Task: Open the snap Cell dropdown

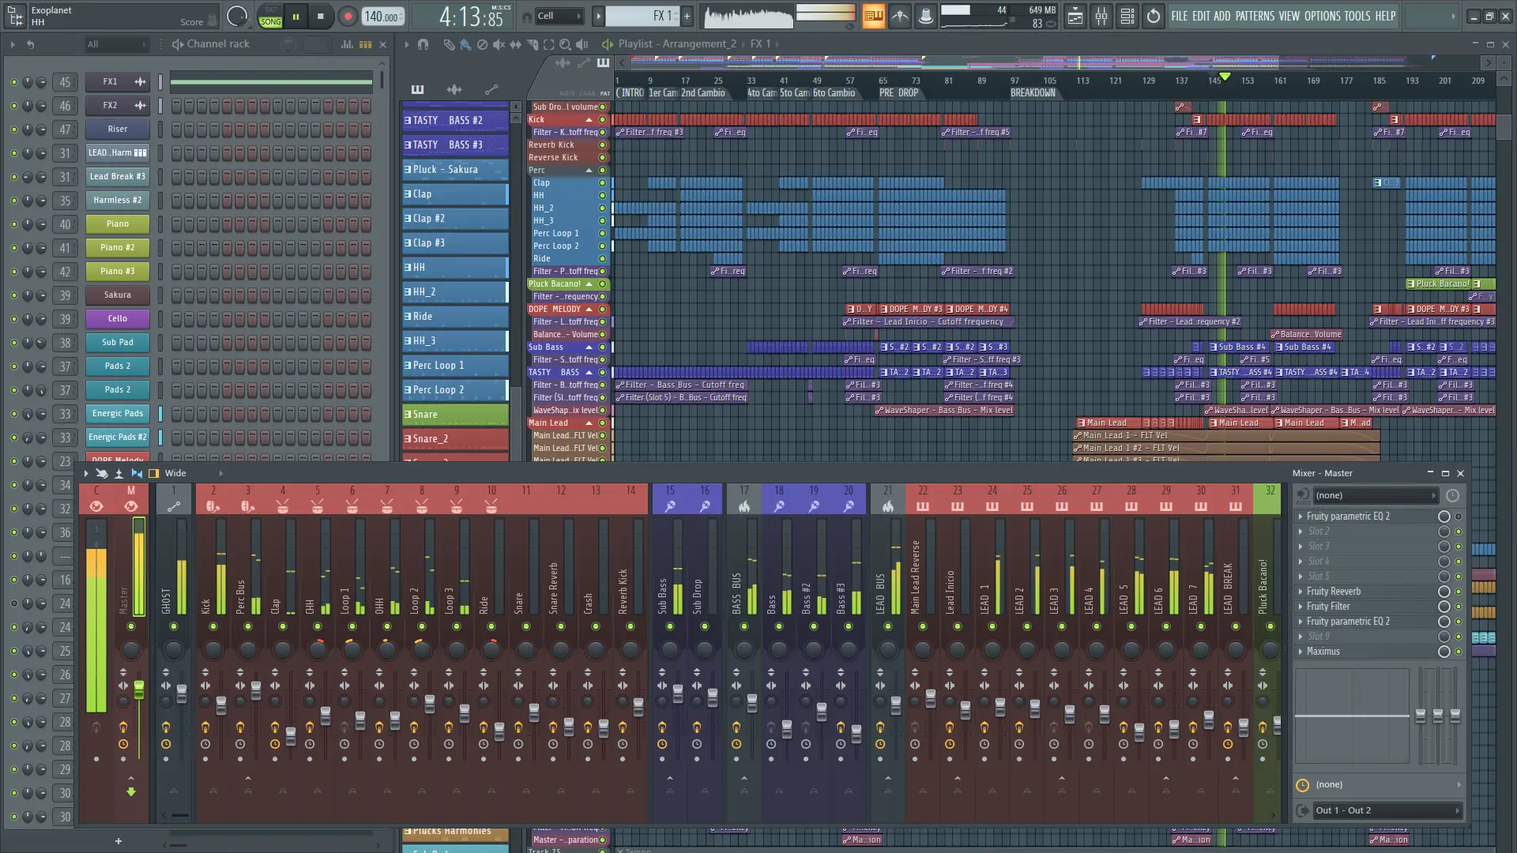Action: tap(559, 16)
